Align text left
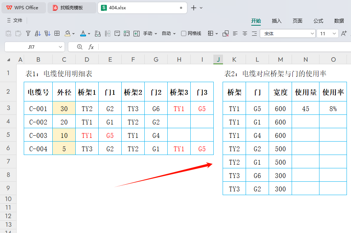Screen dimensions: 351x233 235,34
